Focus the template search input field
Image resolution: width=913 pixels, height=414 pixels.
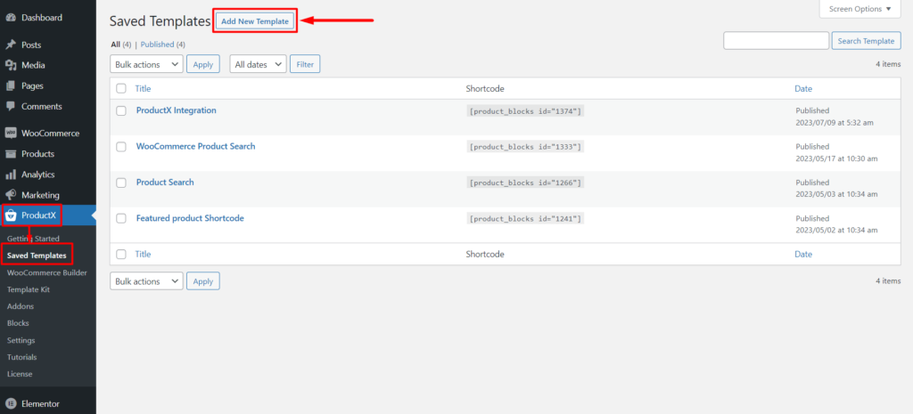(x=776, y=41)
